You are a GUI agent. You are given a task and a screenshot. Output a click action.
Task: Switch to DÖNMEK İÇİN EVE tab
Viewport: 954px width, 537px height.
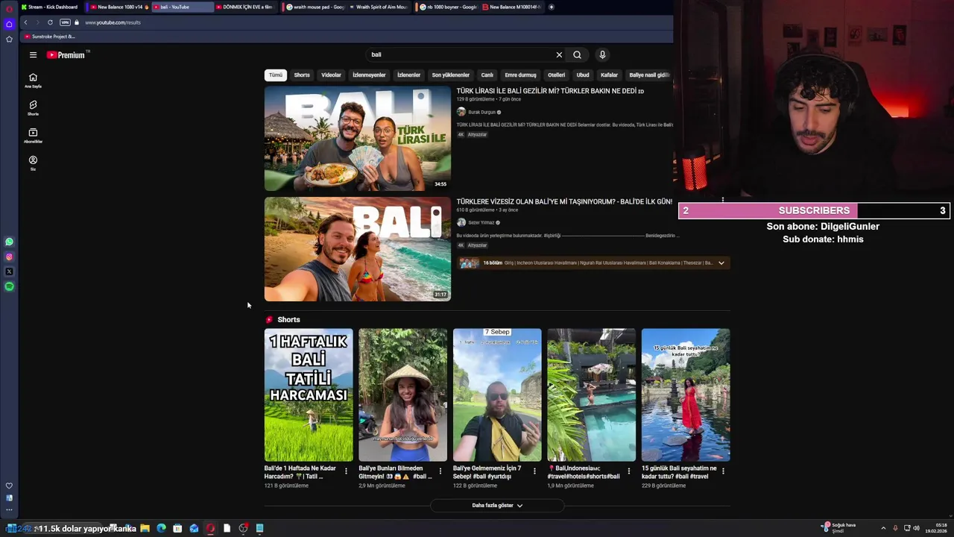click(x=246, y=7)
